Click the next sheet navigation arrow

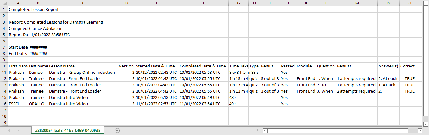click(x=19, y=131)
